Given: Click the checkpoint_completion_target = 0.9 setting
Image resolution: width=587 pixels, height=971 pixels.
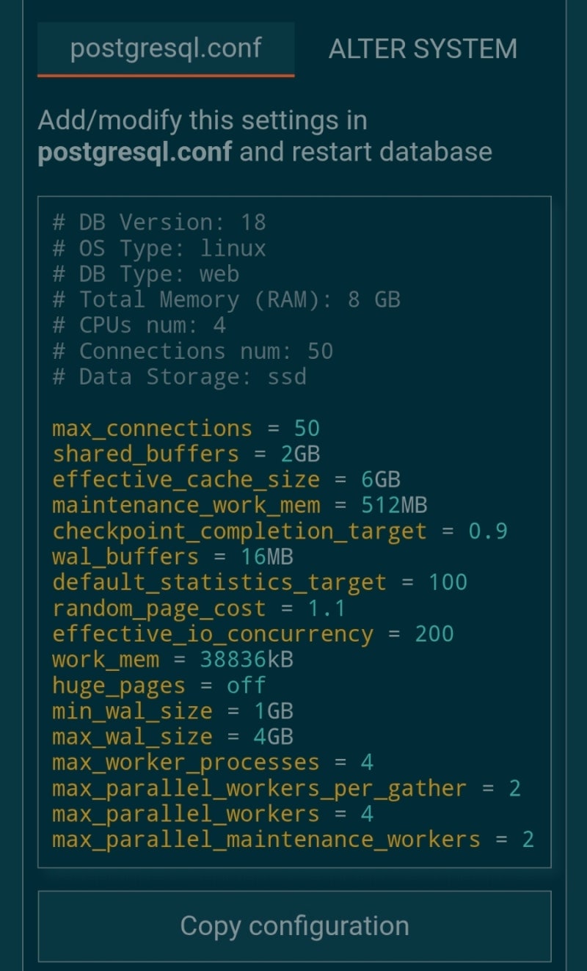Looking at the screenshot, I should pyautogui.click(x=280, y=531).
